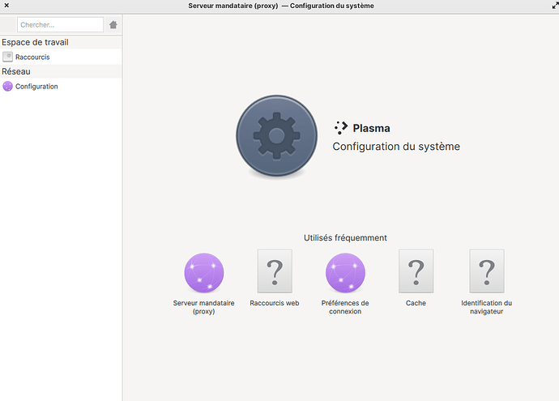Select the Réseau section header

point(61,71)
